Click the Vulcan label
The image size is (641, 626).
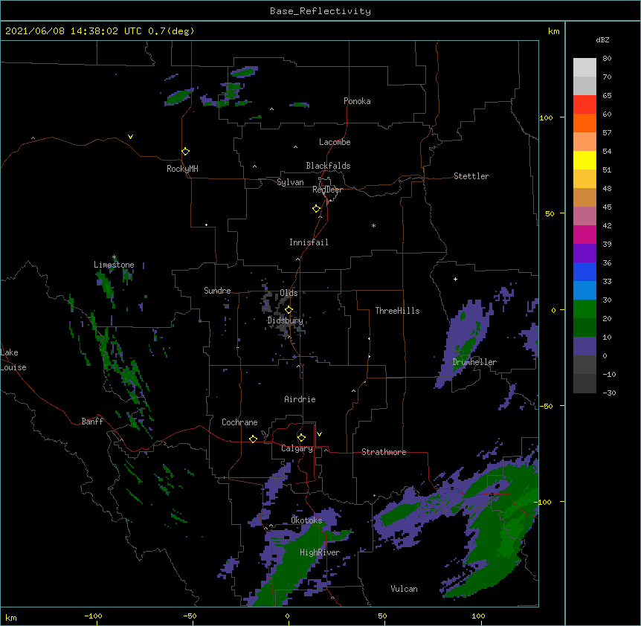coord(404,589)
